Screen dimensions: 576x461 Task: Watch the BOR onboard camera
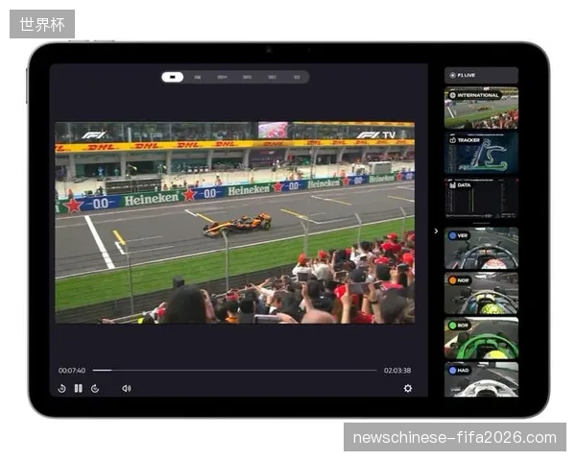[x=481, y=338]
